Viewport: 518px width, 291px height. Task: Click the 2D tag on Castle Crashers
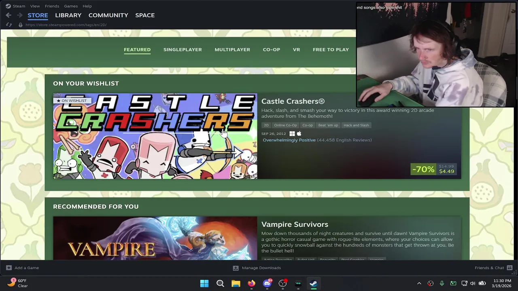click(x=266, y=125)
